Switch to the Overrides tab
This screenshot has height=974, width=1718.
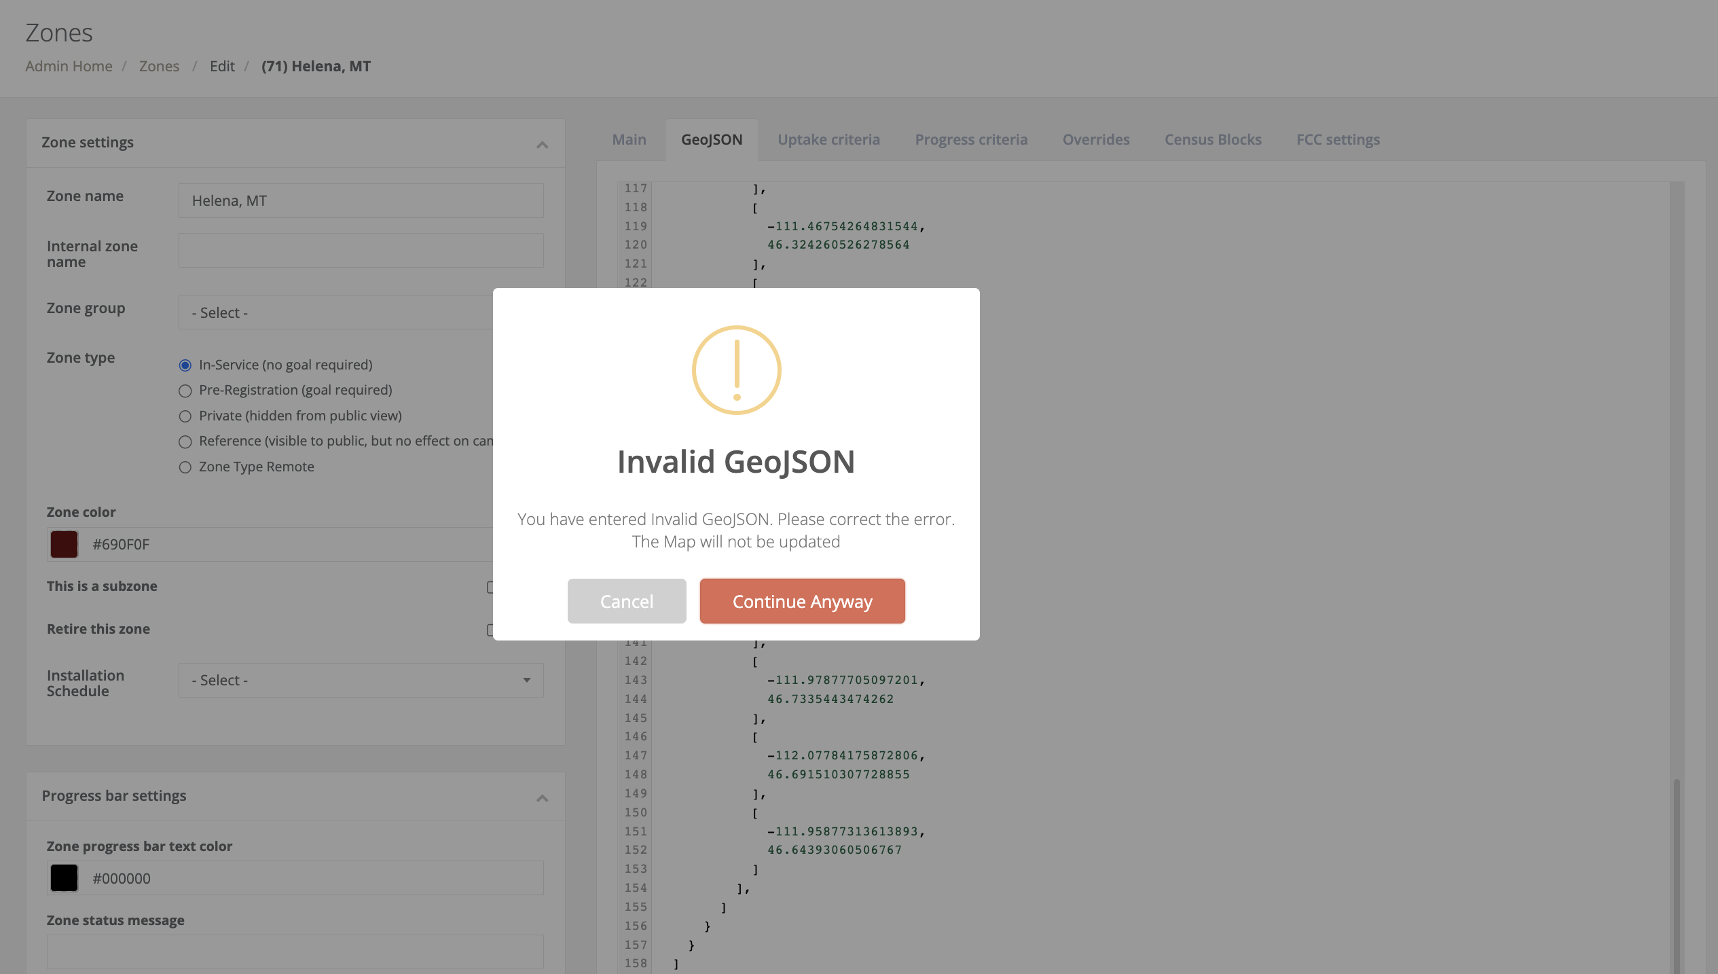1095,139
